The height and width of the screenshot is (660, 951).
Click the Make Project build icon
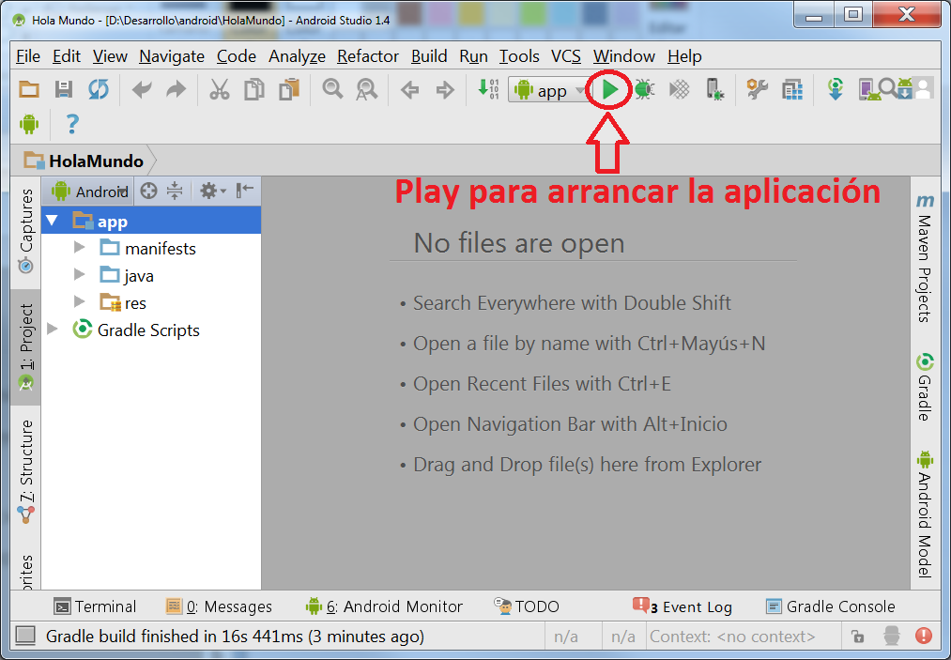point(488,90)
